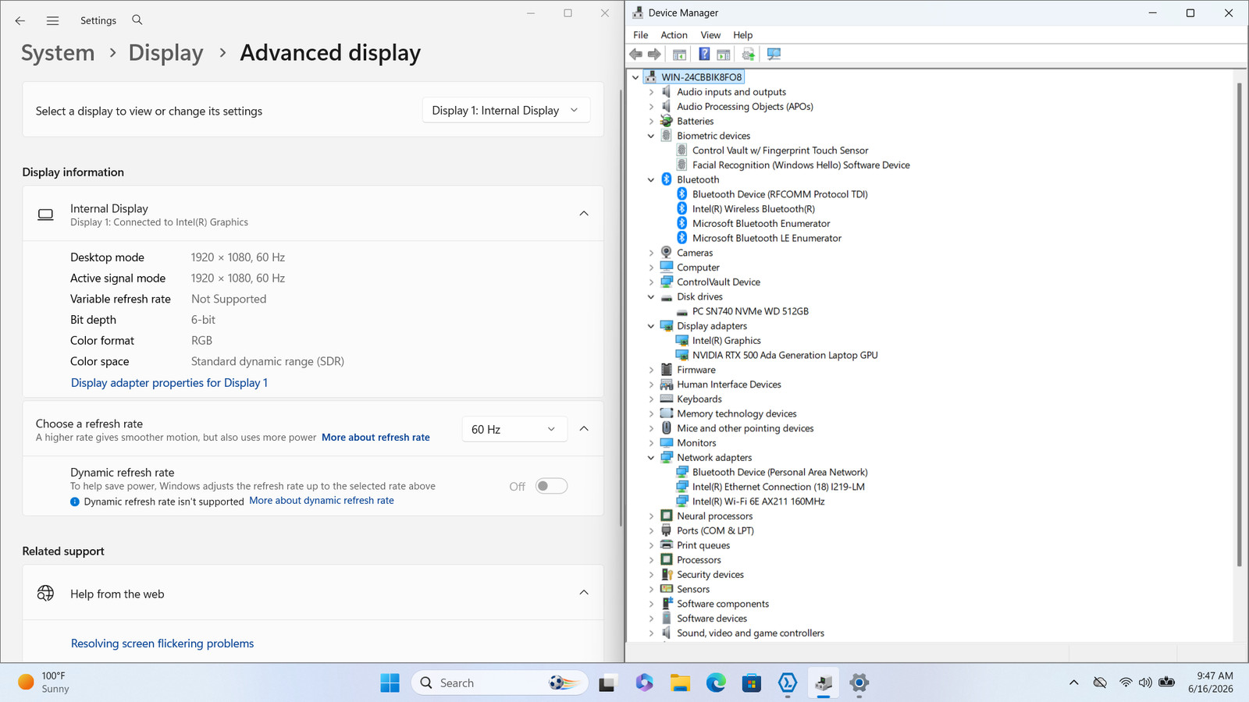Click the Display breadcrumb
This screenshot has height=702, width=1249.
165,53
